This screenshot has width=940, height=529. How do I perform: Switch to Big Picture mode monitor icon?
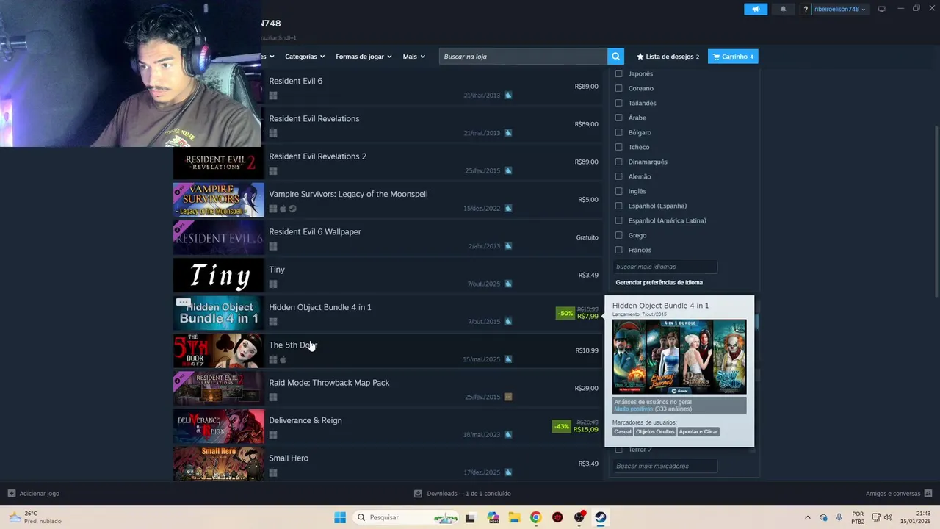pos(881,9)
